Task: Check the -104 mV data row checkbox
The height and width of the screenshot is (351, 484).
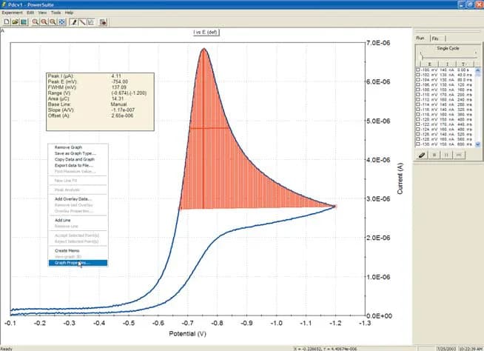Action: click(x=418, y=80)
